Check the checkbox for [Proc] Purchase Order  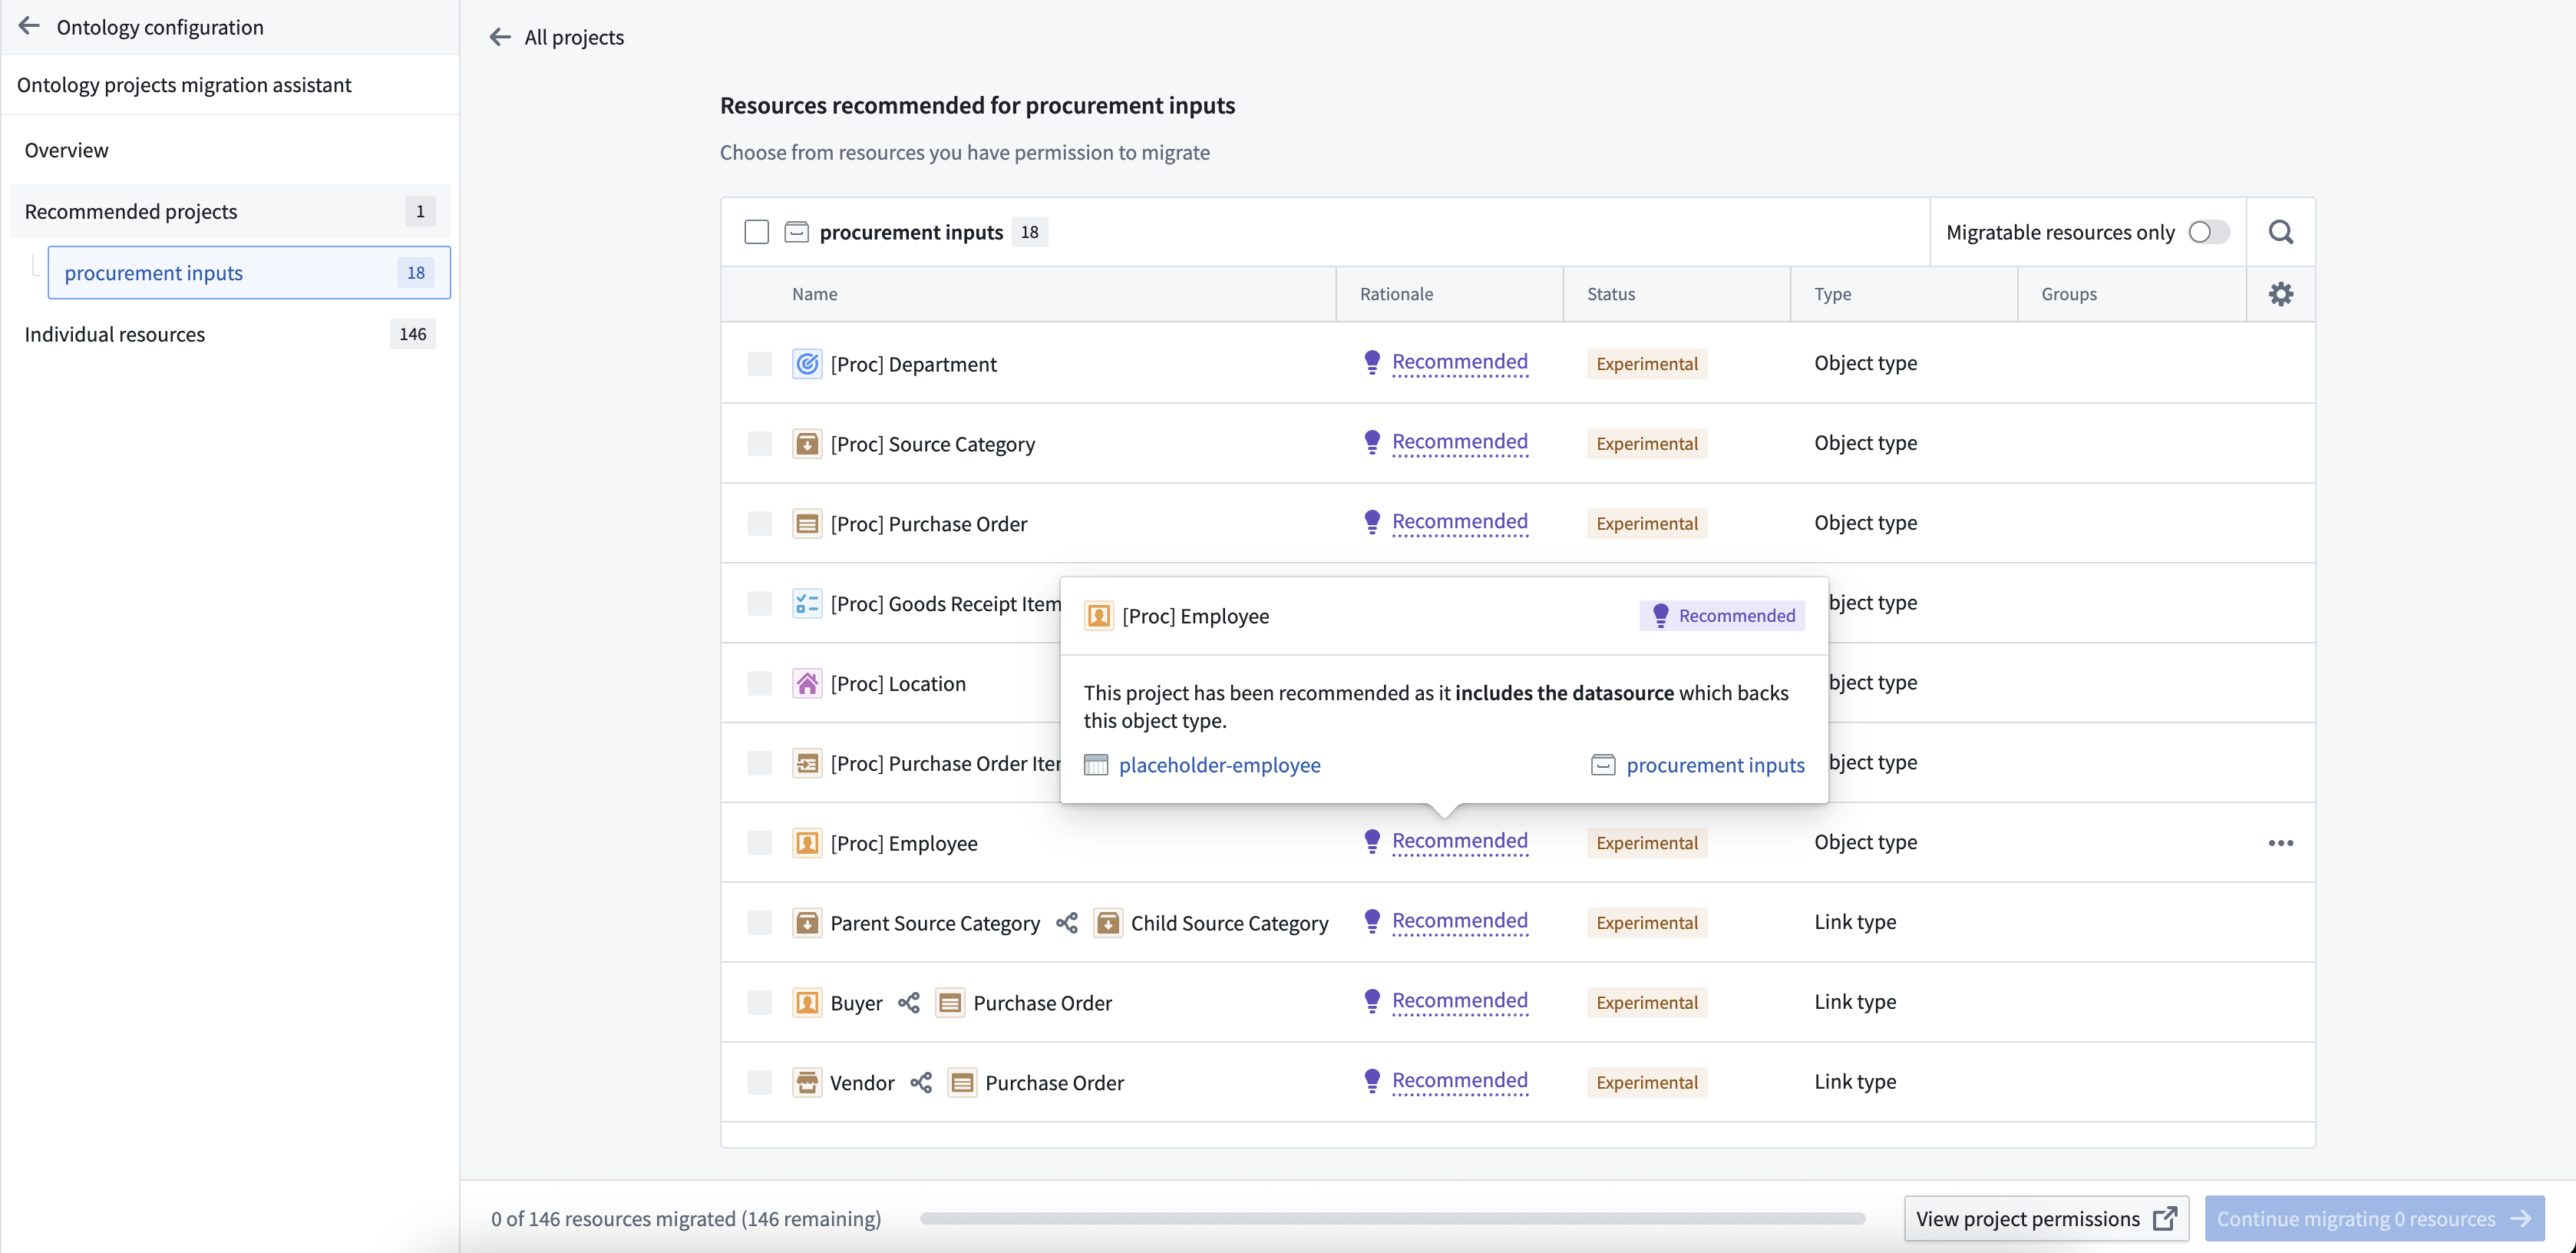coord(759,522)
